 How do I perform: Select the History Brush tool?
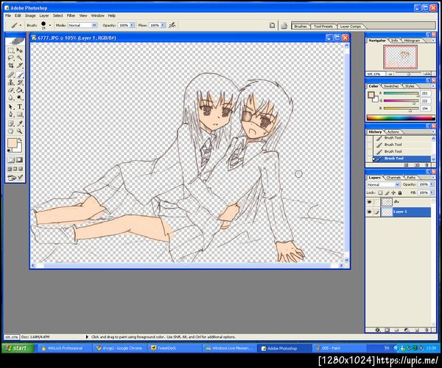19,83
